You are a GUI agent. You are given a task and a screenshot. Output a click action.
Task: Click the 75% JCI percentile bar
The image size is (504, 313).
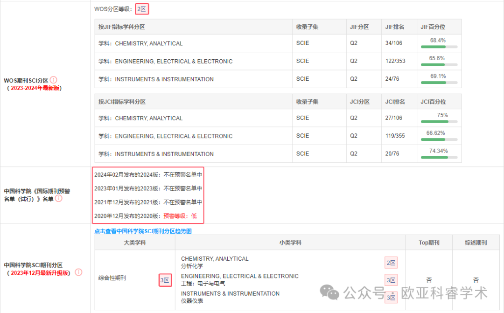(439, 122)
